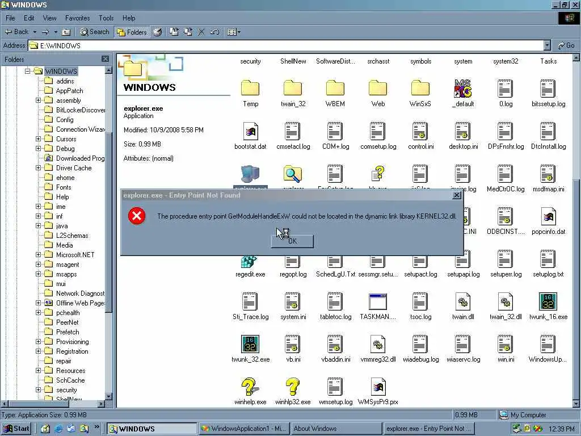This screenshot has width=581, height=436.
Task: Click the History toolbar icon
Action: 158,32
